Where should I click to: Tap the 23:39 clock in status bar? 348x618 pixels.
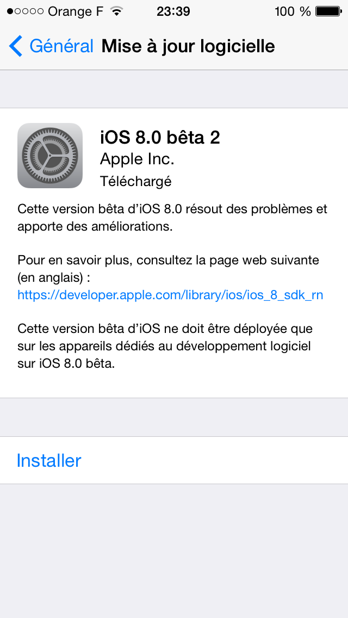point(173,11)
